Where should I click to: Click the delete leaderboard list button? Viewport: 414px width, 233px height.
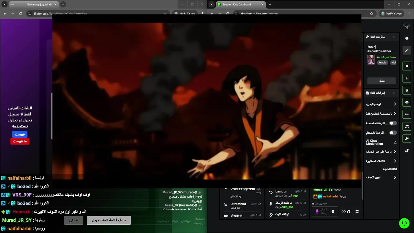tap(109, 220)
